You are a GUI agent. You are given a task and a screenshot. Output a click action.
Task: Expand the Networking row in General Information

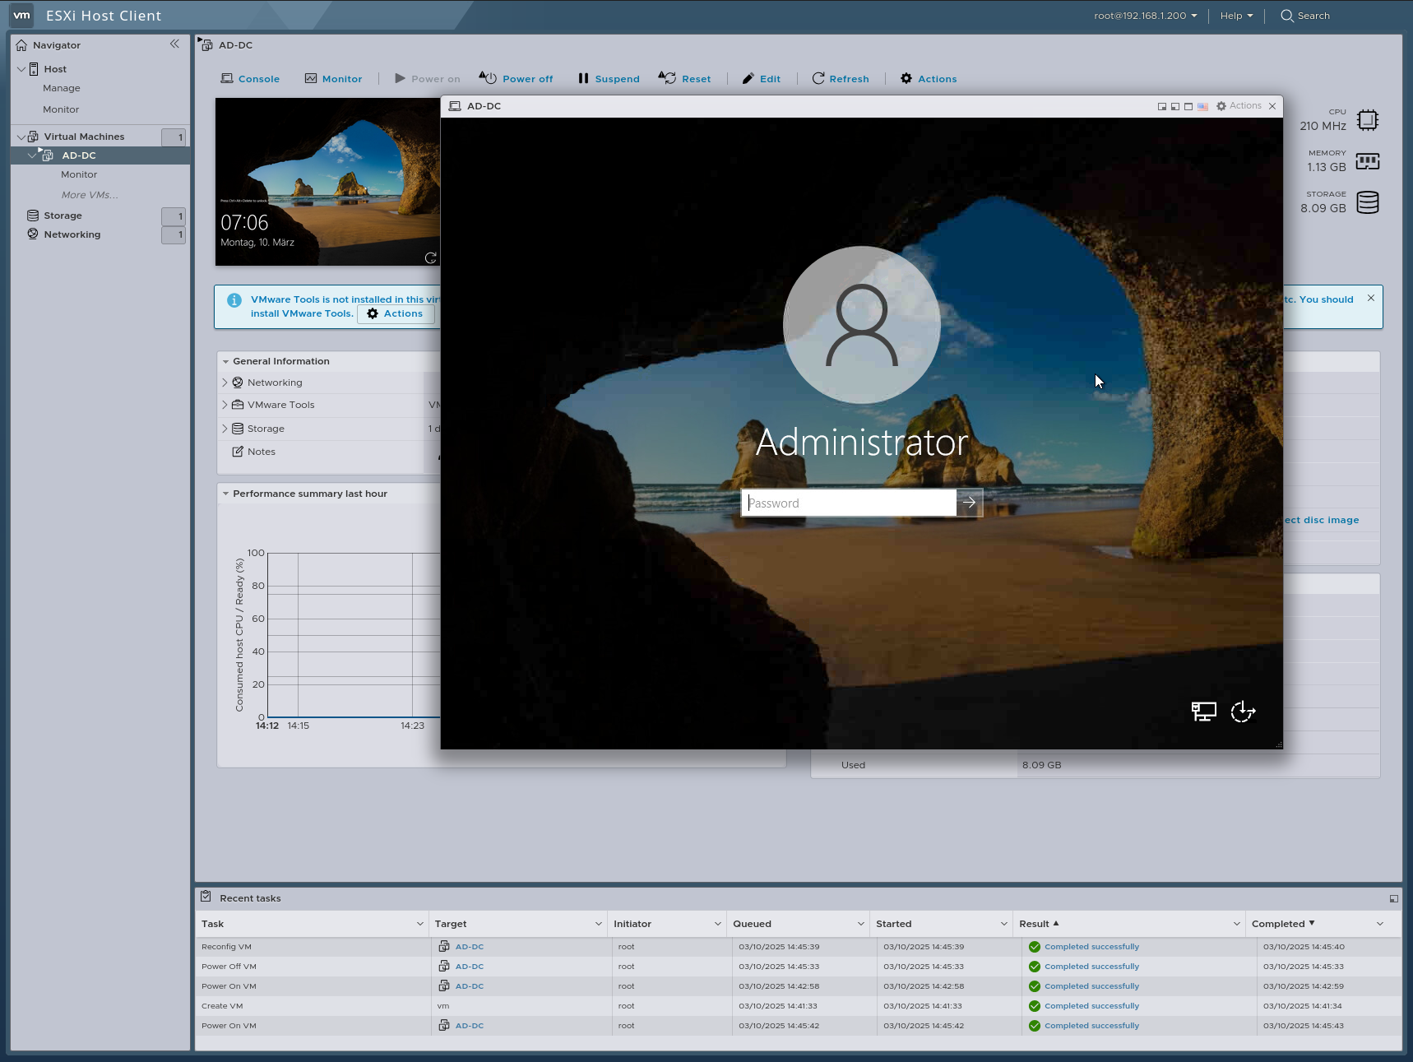click(x=225, y=383)
